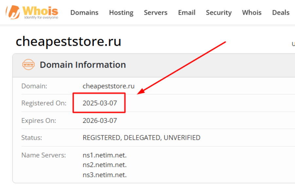Click the Domain Information panel header
This screenshot has width=295, height=185.
(83, 65)
